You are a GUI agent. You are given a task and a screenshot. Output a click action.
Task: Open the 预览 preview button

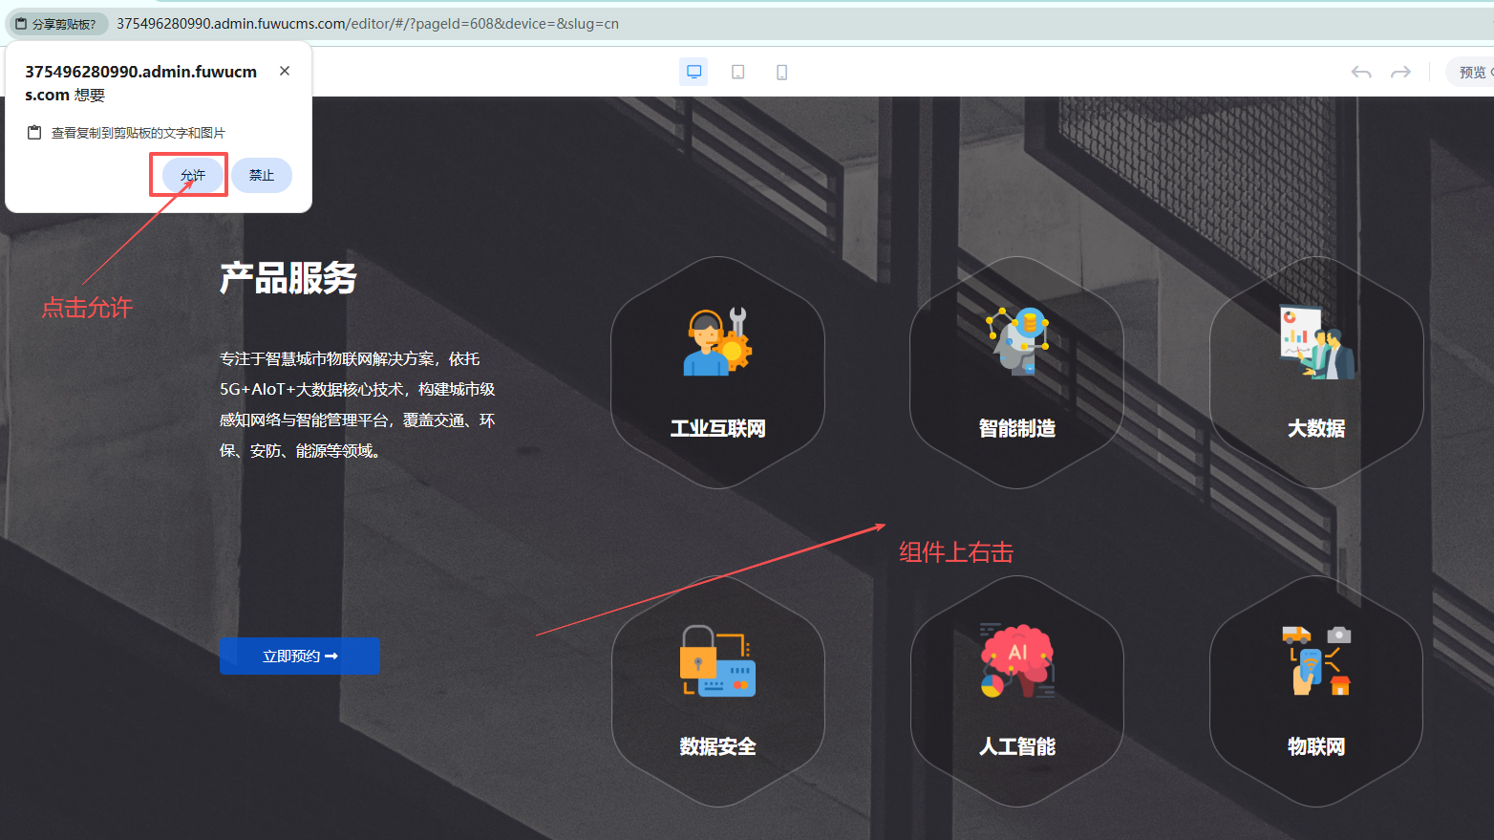tap(1472, 73)
